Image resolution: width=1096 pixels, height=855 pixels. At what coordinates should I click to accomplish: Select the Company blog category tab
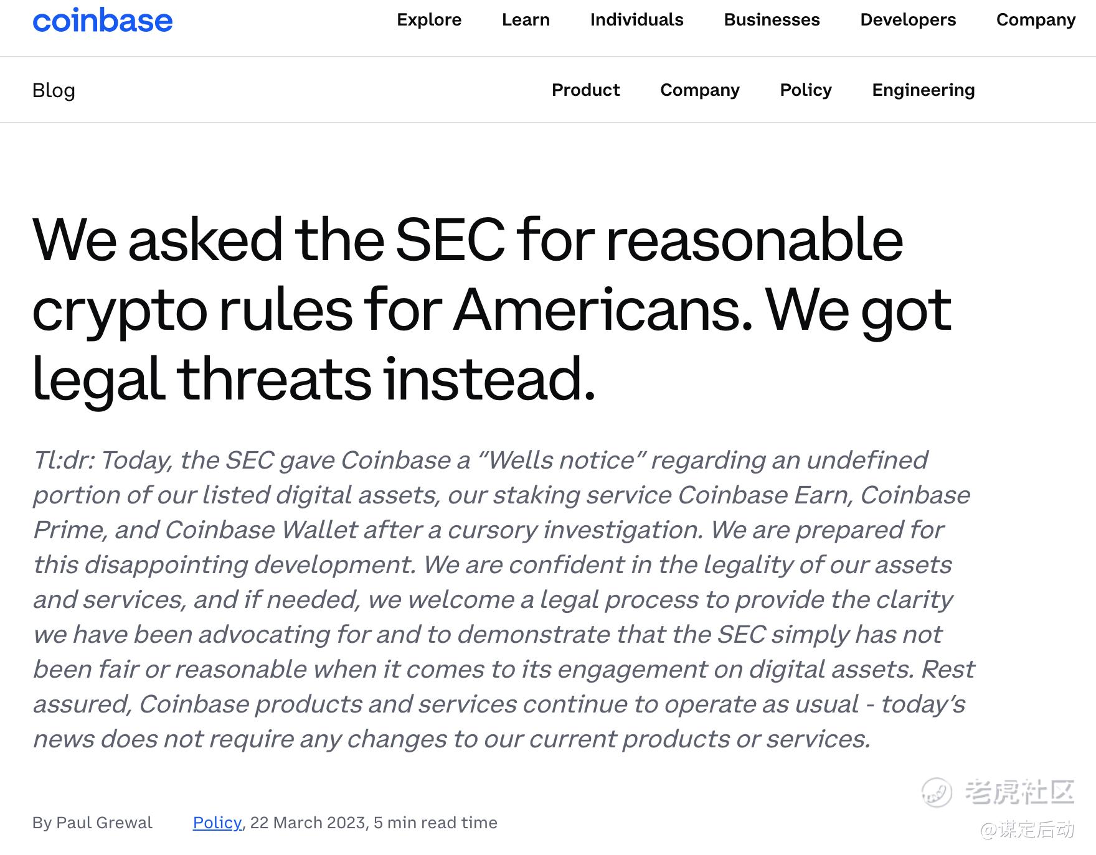[699, 90]
